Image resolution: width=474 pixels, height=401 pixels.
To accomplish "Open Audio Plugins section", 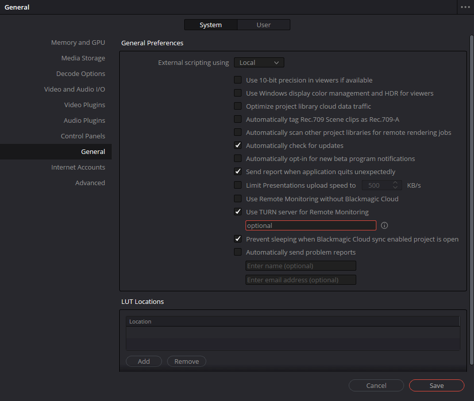I will (85, 120).
